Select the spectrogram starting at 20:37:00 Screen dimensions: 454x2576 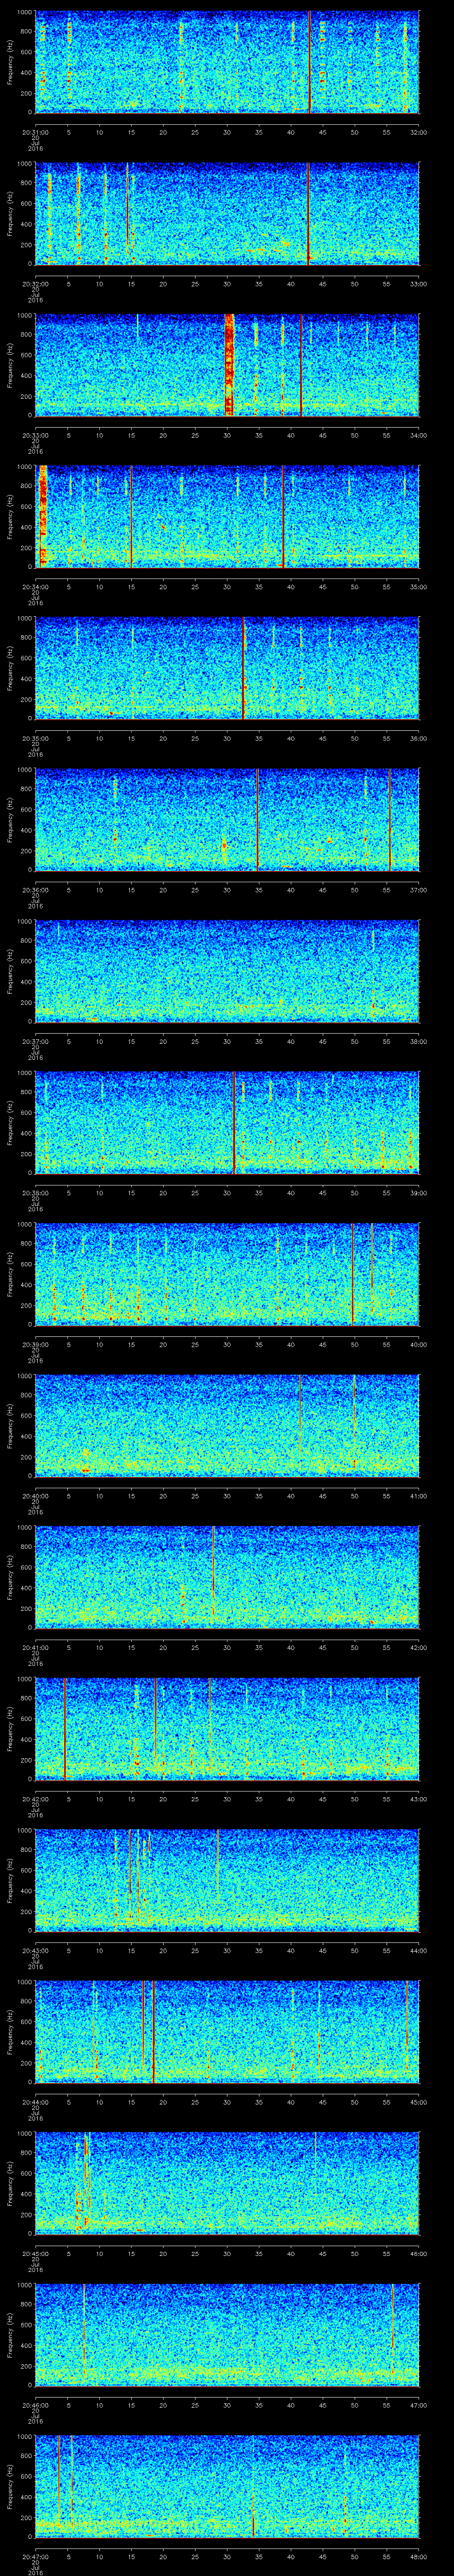[227, 971]
